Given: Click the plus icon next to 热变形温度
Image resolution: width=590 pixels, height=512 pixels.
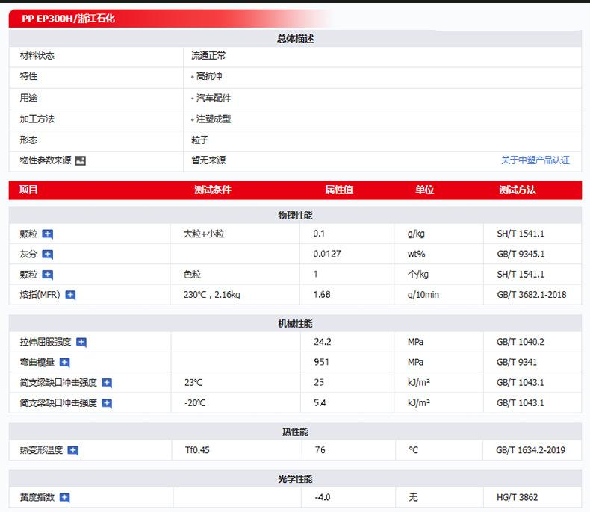Looking at the screenshot, I should [73, 450].
